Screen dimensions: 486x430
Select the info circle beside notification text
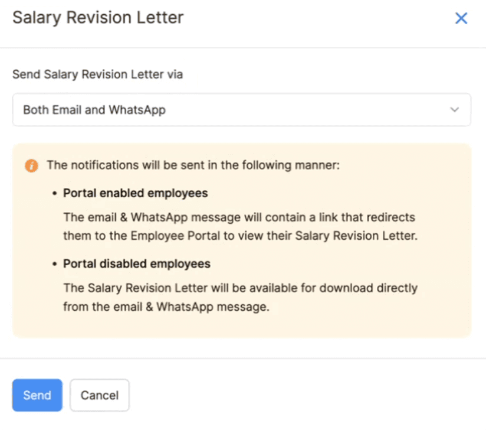31,165
